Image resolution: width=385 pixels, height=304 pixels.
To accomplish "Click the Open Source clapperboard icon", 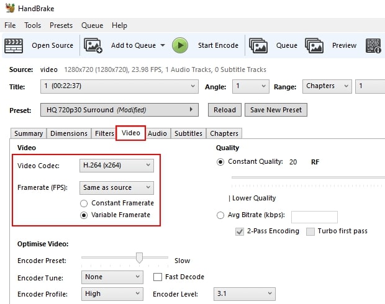I will point(14,46).
